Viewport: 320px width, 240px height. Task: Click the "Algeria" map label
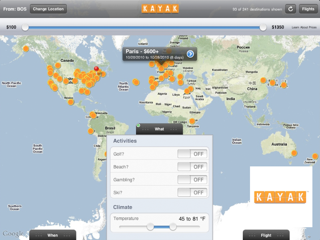[x=162, y=94]
